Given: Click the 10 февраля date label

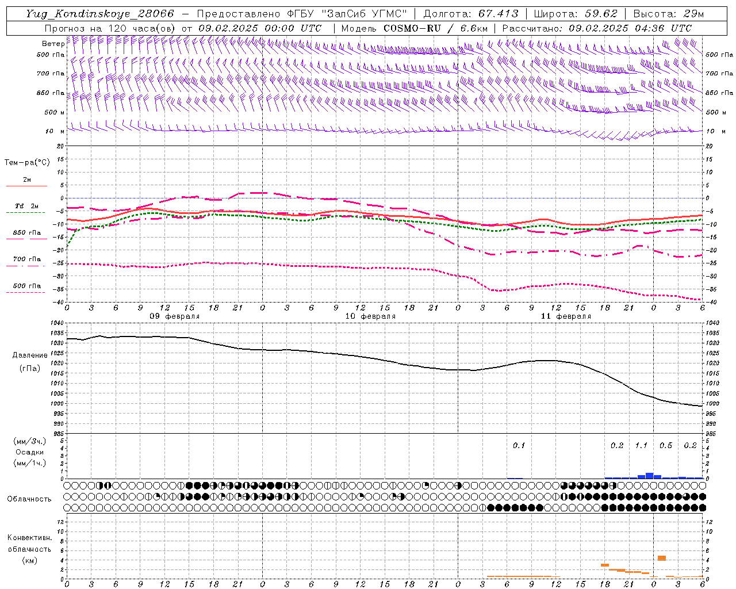Looking at the screenshot, I should 370,316.
